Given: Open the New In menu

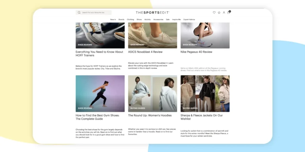Looking at the screenshot, I should 113,19.
